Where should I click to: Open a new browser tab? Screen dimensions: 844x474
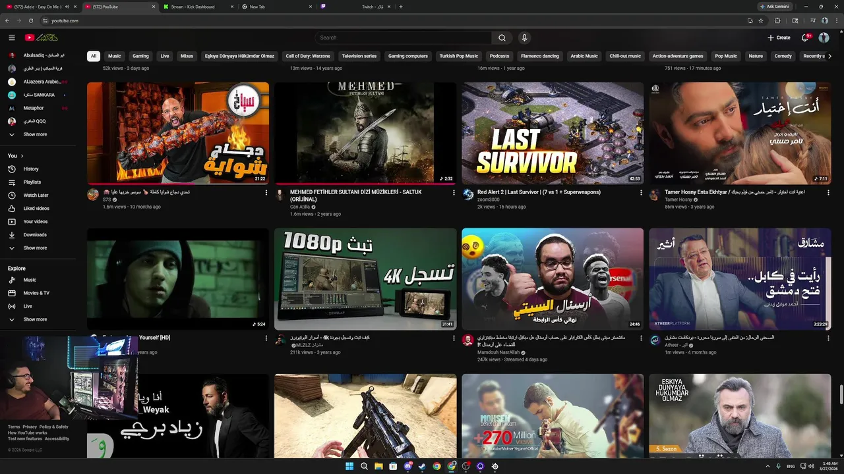click(401, 7)
